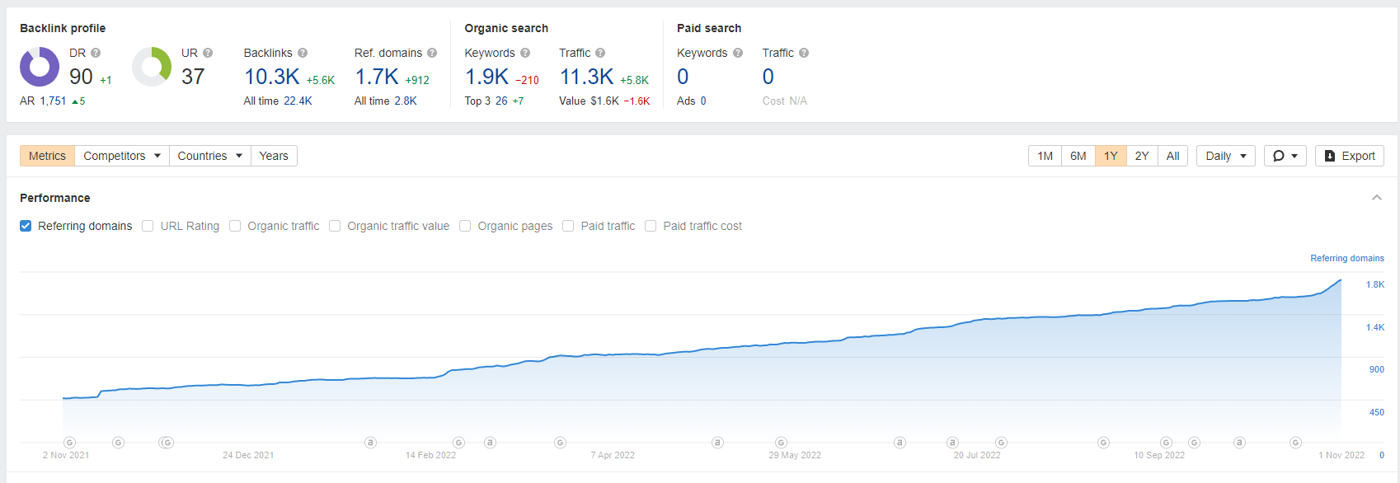Switch to the Years tab
1400x483 pixels.
[274, 156]
